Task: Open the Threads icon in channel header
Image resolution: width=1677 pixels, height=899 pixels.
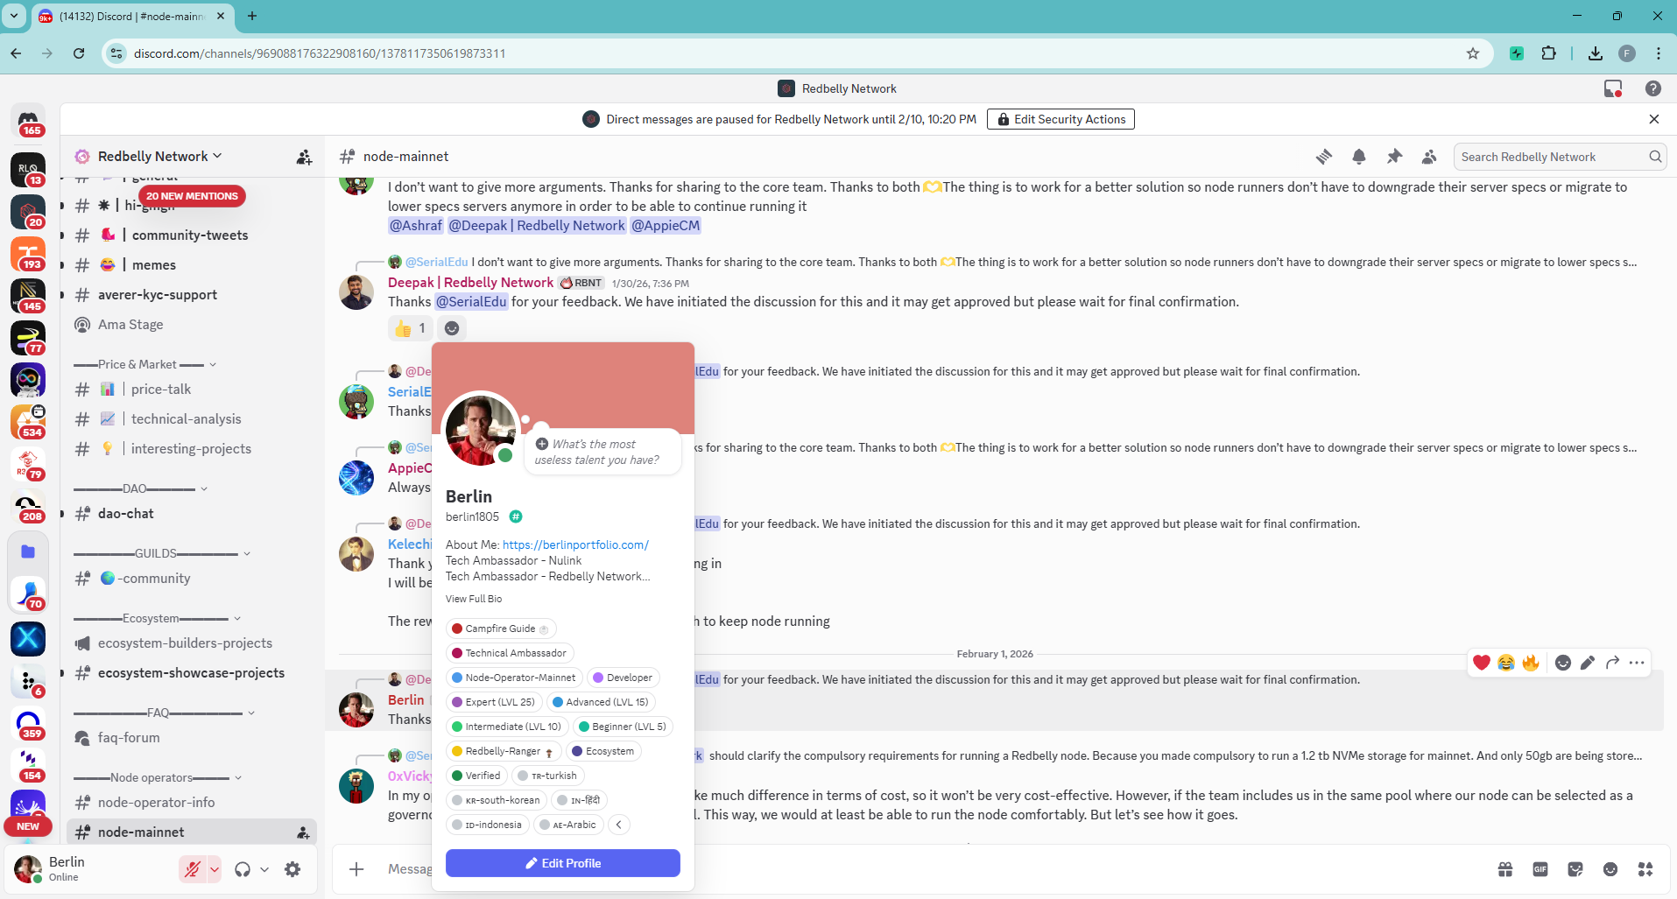Action: (x=1323, y=157)
